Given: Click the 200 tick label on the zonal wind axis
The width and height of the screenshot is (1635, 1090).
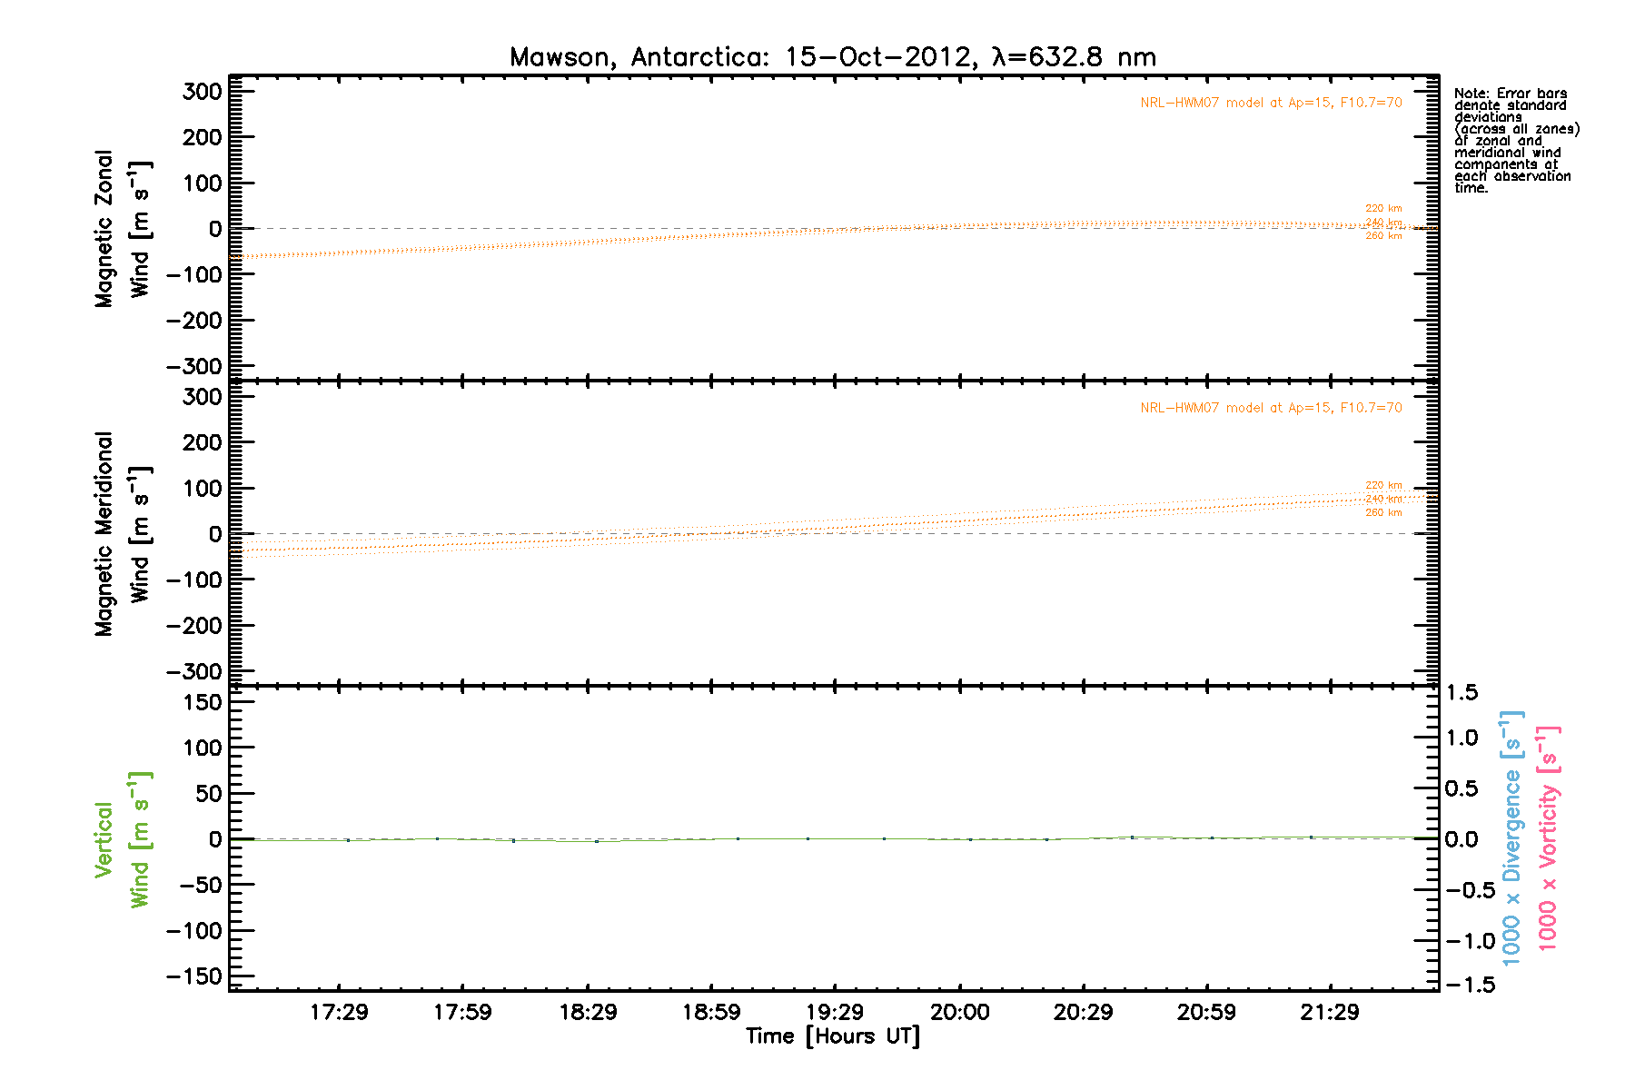Looking at the screenshot, I should pos(202,137).
